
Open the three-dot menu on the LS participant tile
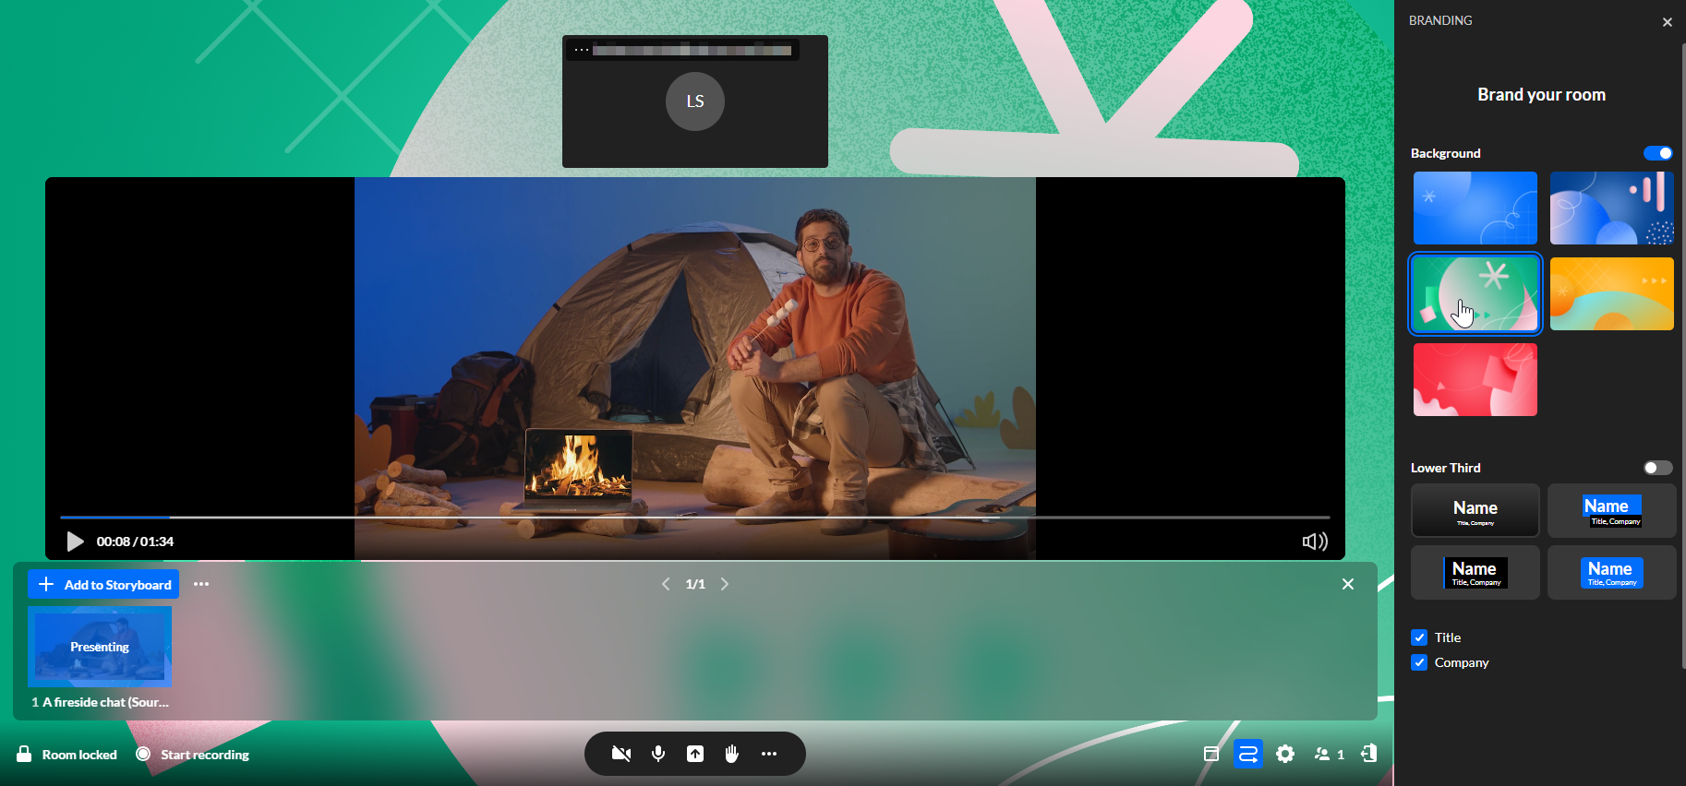pyautogui.click(x=582, y=50)
